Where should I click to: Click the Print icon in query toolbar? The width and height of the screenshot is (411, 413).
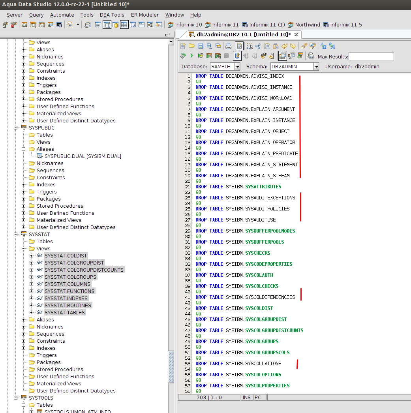[228, 46]
